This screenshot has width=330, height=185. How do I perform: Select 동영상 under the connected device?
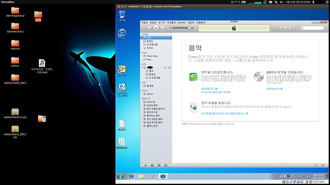[x=156, y=75]
